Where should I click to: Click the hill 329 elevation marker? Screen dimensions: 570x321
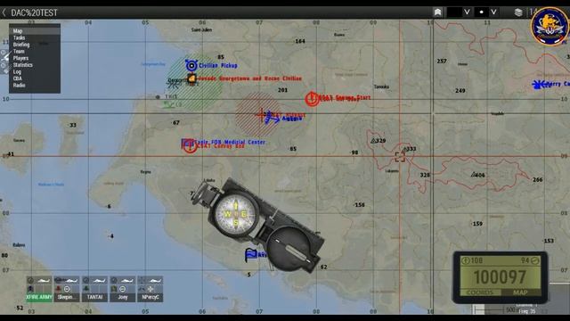coord(379,141)
